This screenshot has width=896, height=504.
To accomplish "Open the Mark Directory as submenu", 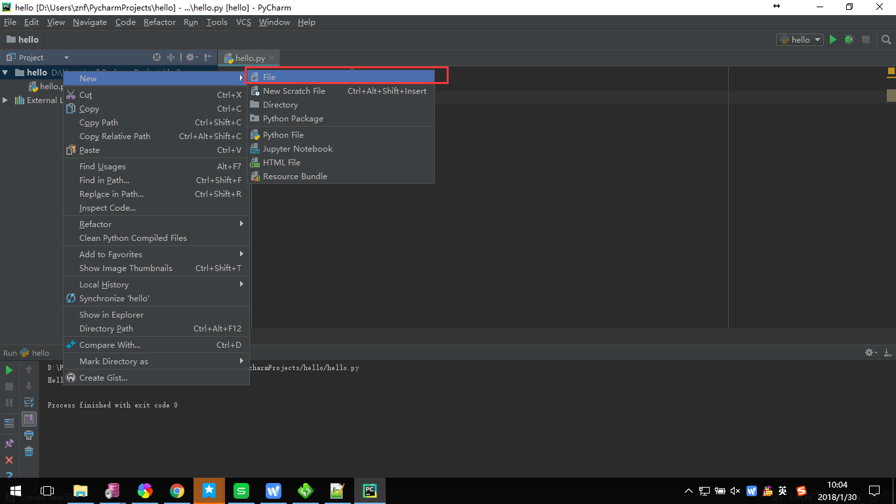I will 156,362.
